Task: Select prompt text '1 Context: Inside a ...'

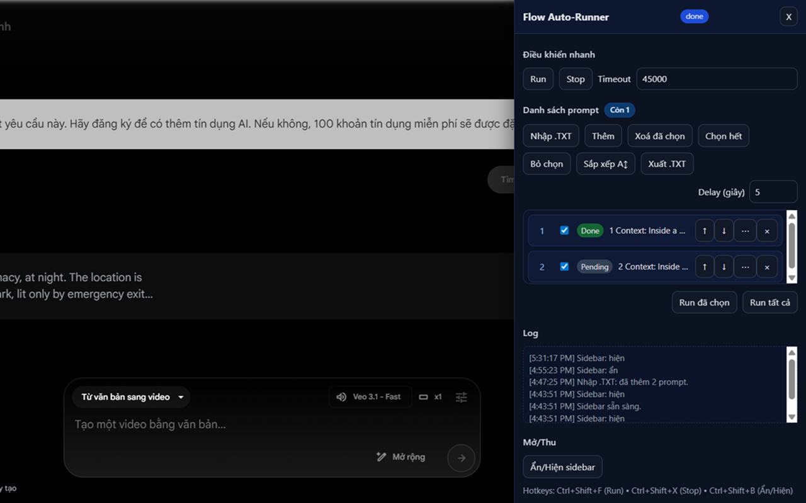Action: [x=647, y=231]
